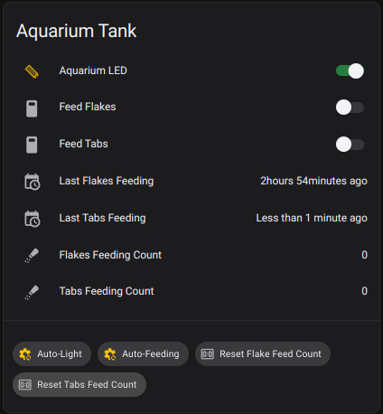Image resolution: width=383 pixels, height=414 pixels.
Task: Click the Feed Flakes device icon
Action: tap(32, 108)
